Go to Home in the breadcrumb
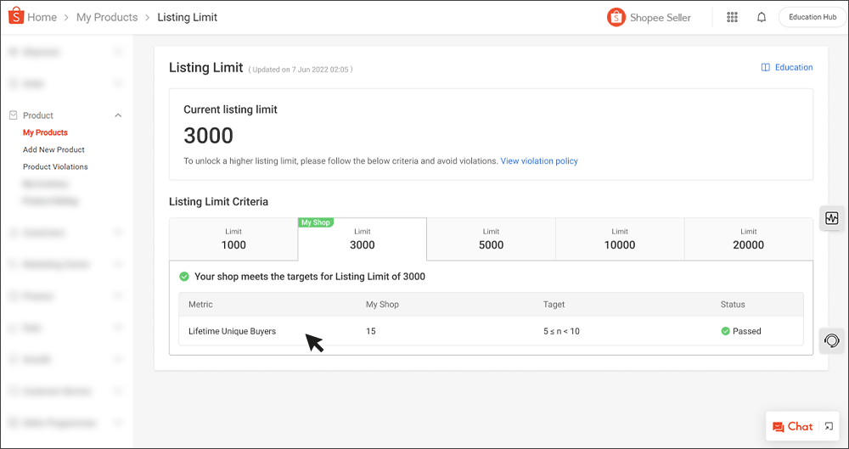The image size is (849, 449). [x=42, y=17]
